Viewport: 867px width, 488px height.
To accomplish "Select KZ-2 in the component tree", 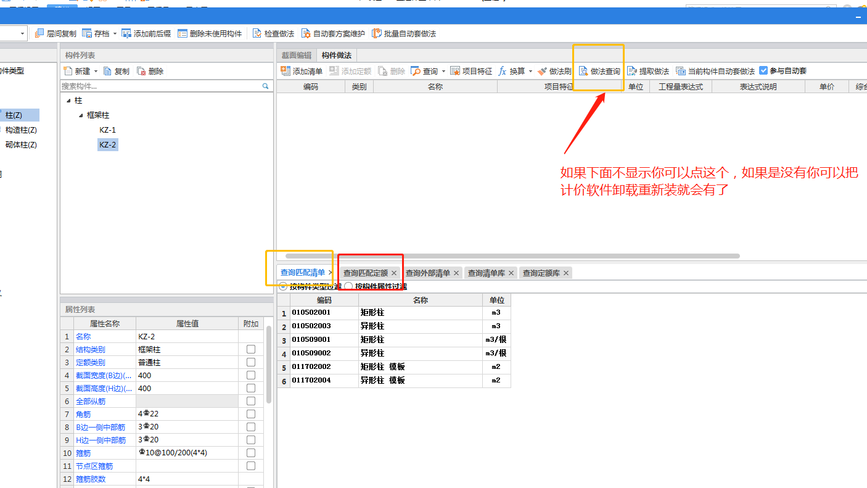I will click(107, 144).
